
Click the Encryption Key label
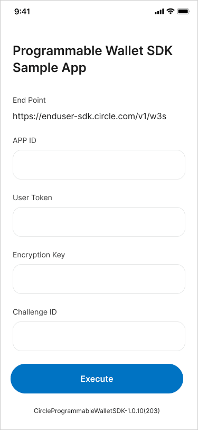[39, 255]
